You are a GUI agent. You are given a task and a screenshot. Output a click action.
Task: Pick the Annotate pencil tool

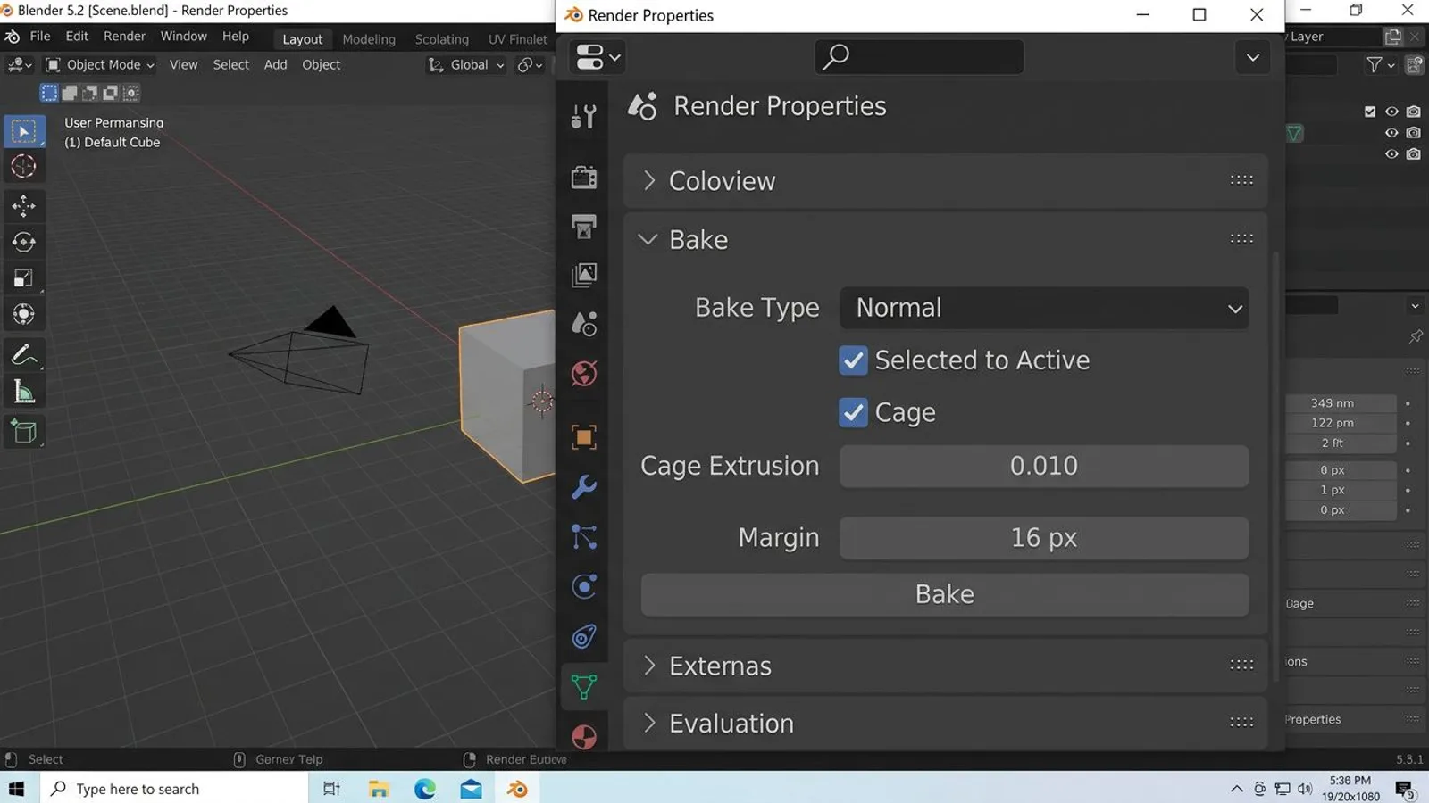(24, 355)
